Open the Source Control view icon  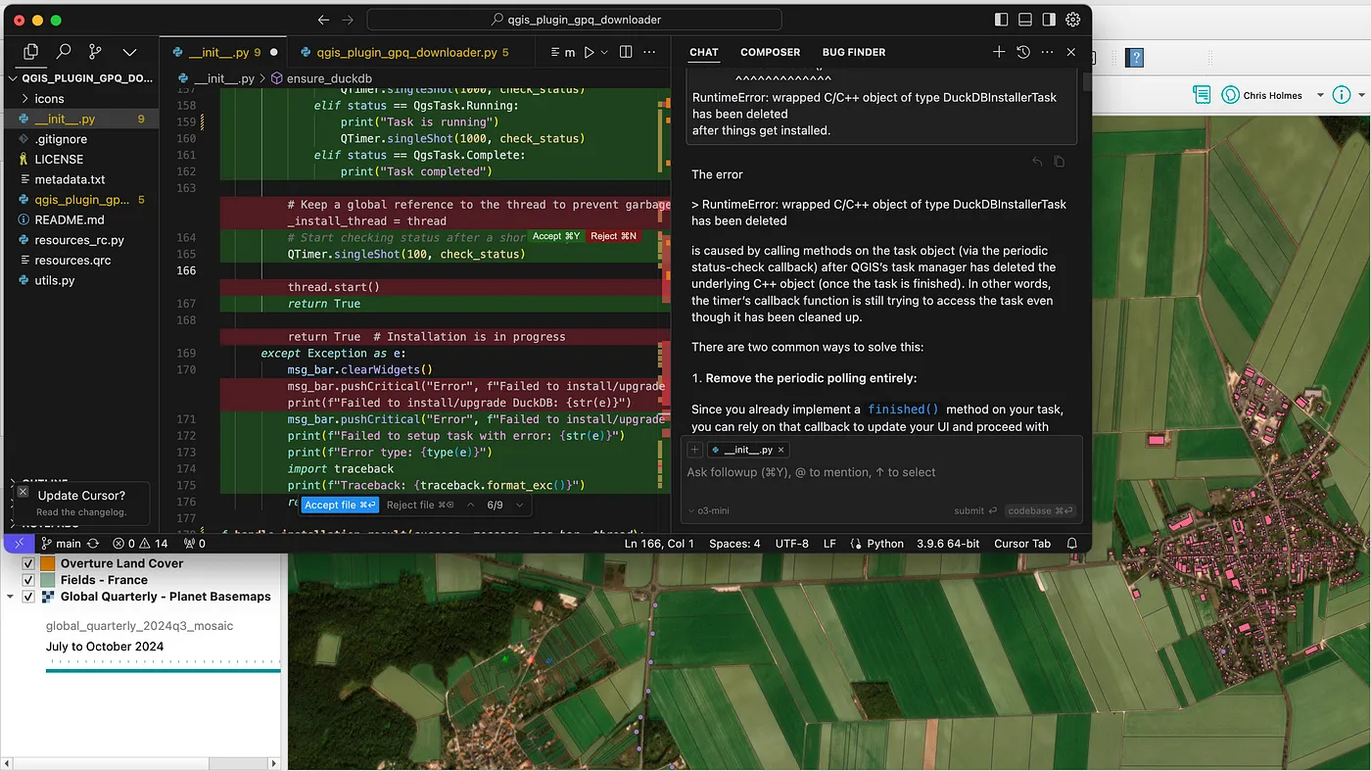[x=95, y=52]
